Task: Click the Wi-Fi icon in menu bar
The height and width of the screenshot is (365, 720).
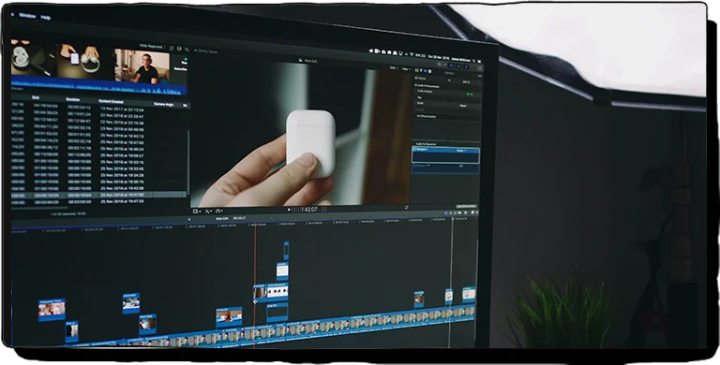Action: pyautogui.click(x=412, y=54)
